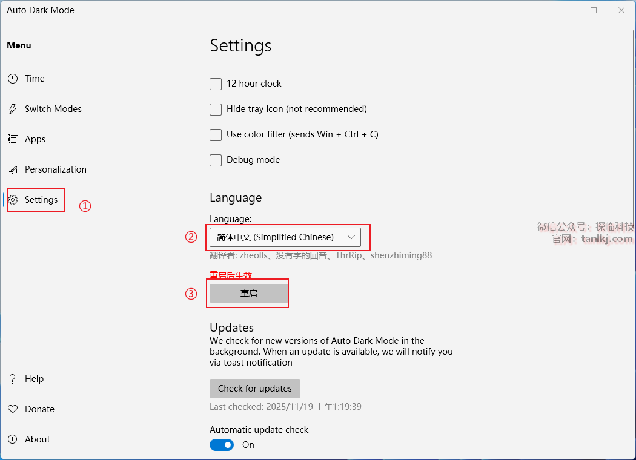Open the Apps menu page
The width and height of the screenshot is (636, 460).
pyautogui.click(x=35, y=139)
